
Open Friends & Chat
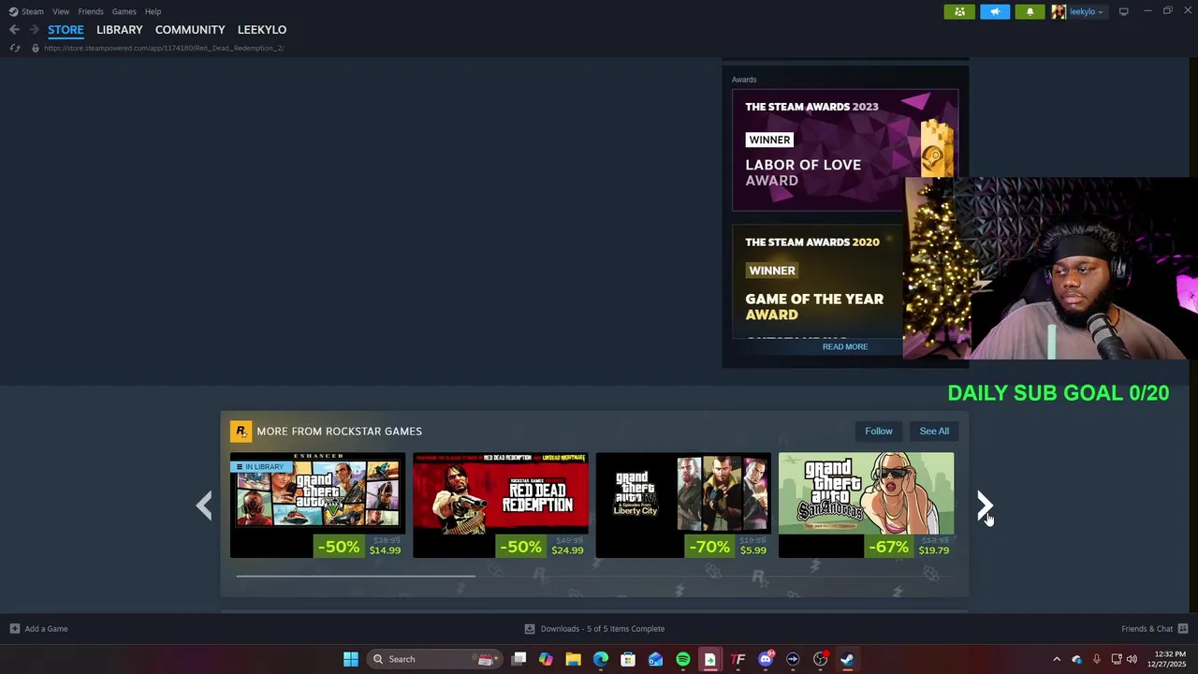[x=1154, y=629]
